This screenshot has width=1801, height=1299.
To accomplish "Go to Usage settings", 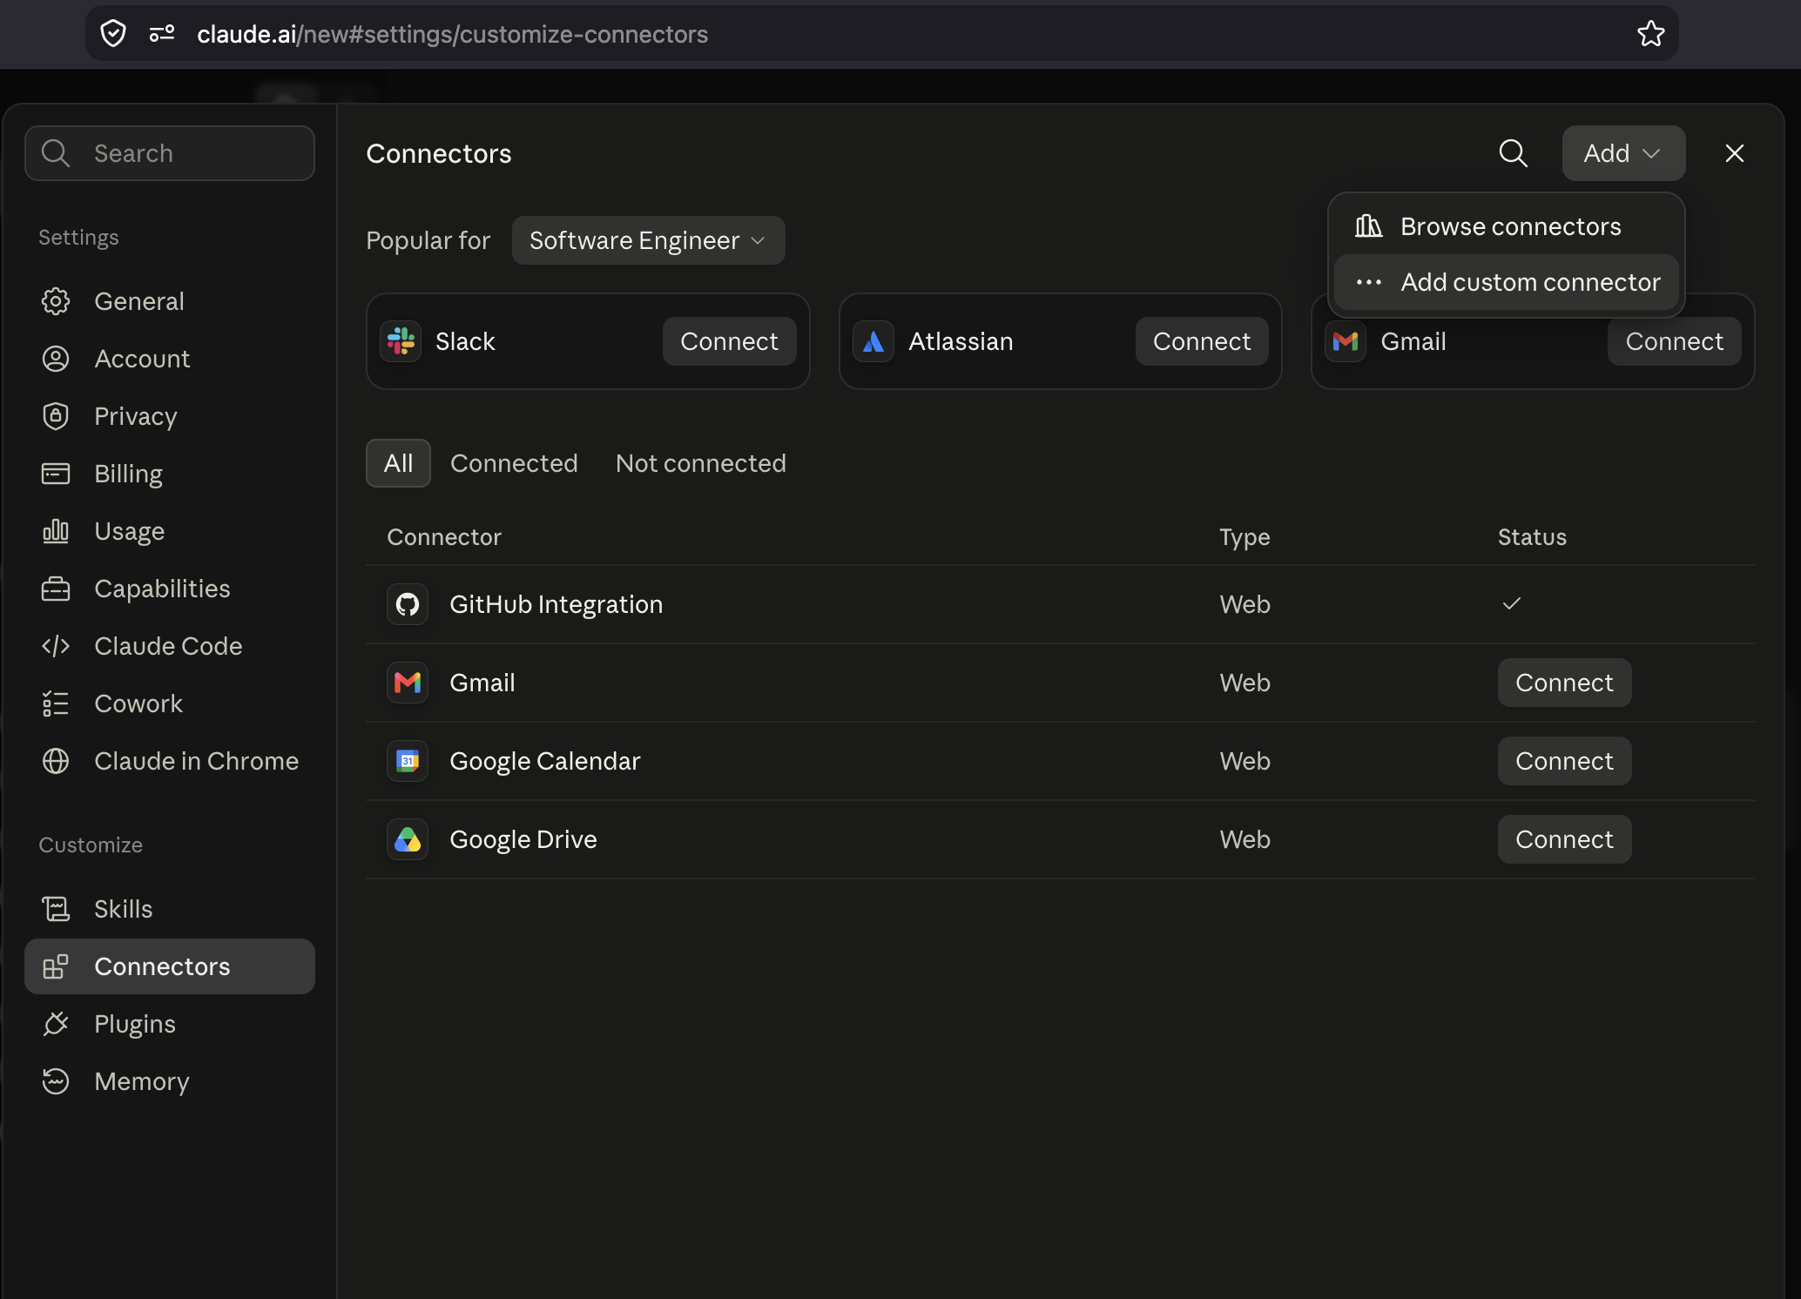I will (x=170, y=531).
